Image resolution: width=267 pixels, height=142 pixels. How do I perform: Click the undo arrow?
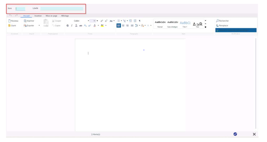pyautogui.click(x=11, y=15)
